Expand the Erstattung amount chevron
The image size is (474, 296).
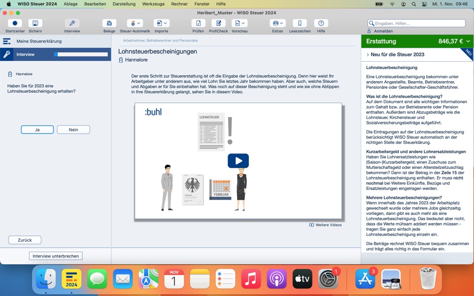(x=468, y=41)
